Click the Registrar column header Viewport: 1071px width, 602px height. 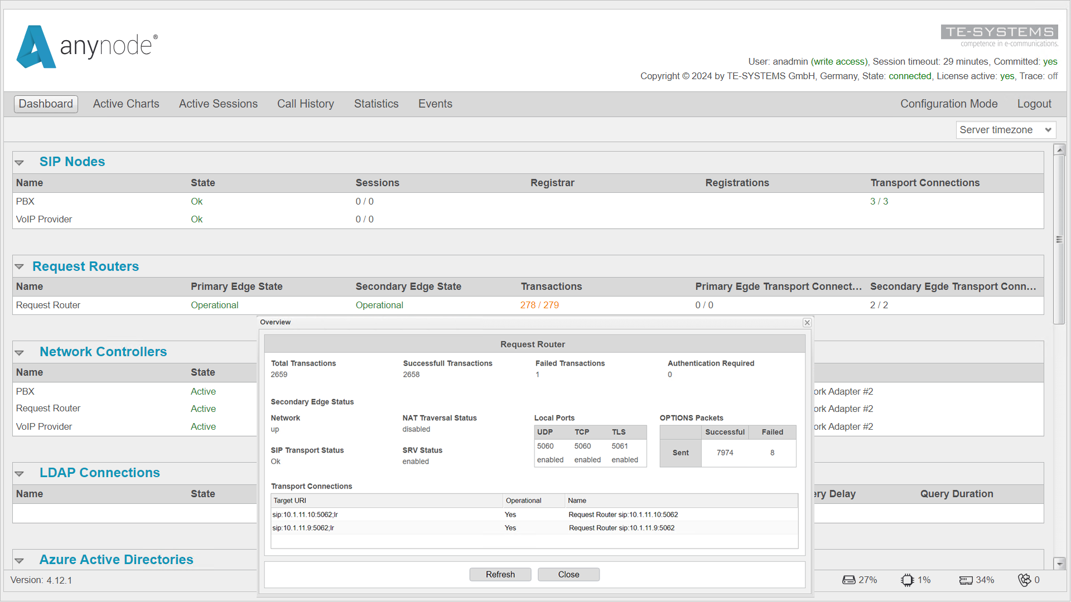click(552, 183)
